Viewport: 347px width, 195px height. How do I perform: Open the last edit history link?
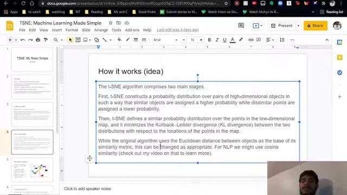point(178,30)
